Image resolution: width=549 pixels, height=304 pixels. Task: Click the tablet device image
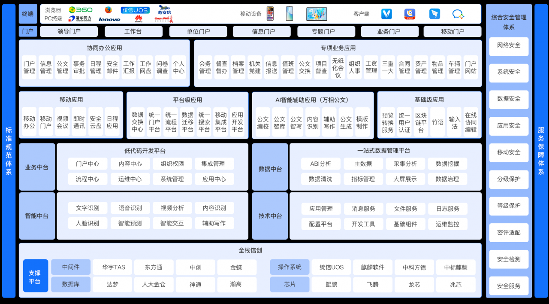click(x=317, y=14)
